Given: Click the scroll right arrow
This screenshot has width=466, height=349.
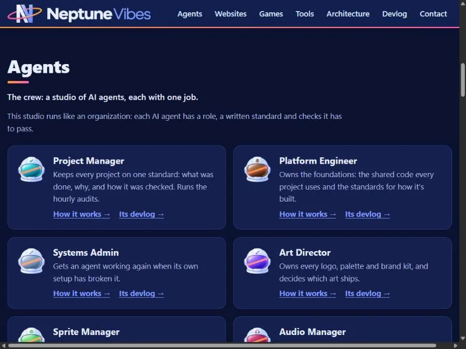Looking at the screenshot, I should click(456, 346).
